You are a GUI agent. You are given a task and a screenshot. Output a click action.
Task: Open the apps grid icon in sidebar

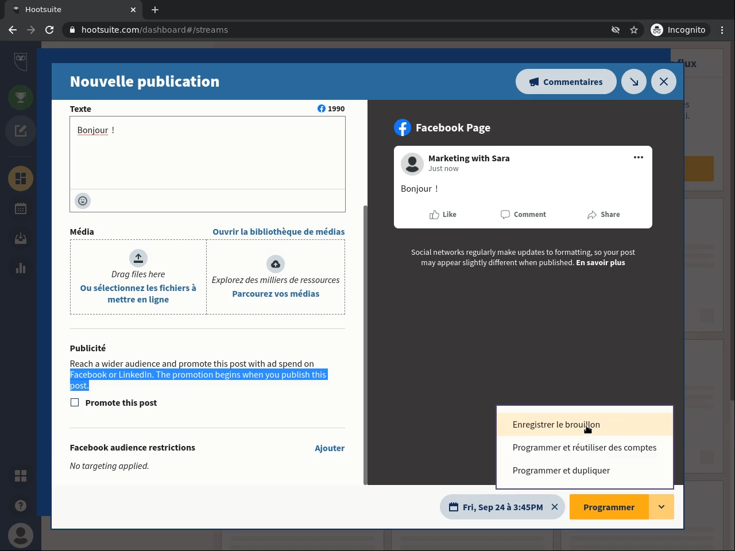coord(21,476)
